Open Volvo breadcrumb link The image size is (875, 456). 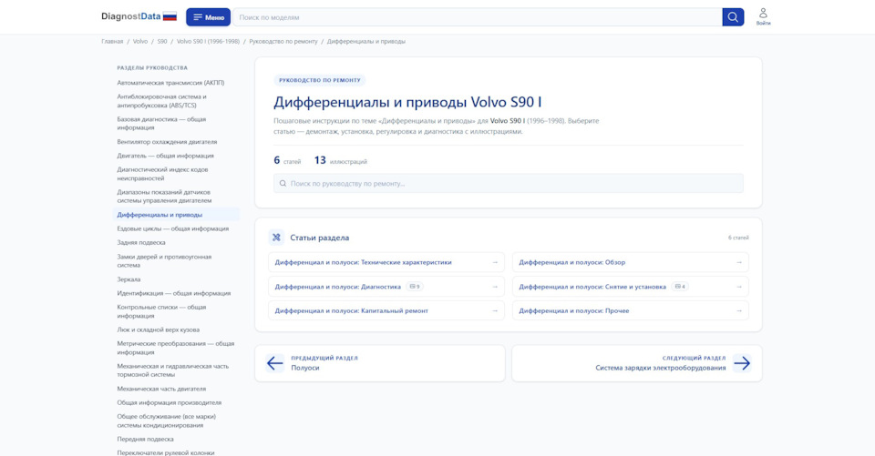pyautogui.click(x=140, y=41)
